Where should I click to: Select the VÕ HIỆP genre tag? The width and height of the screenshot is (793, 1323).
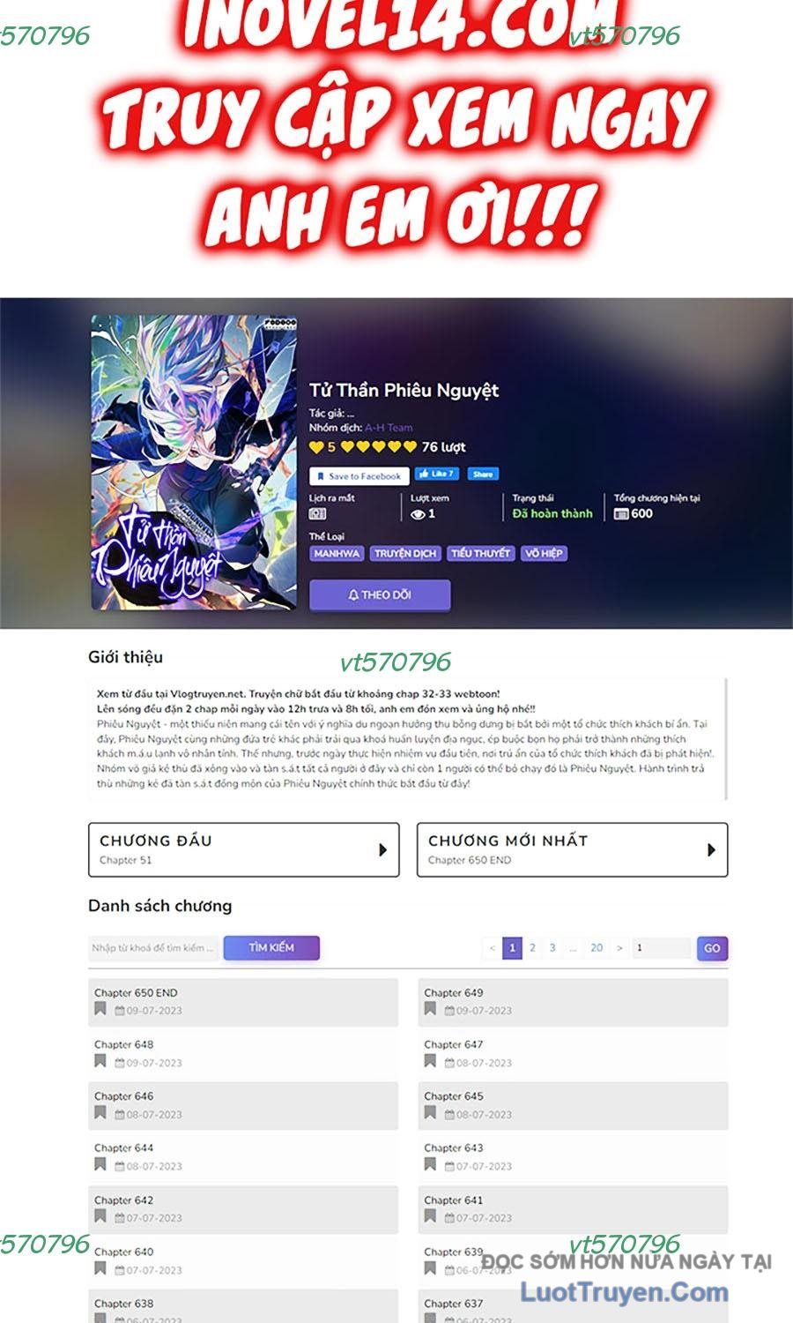[x=544, y=553]
